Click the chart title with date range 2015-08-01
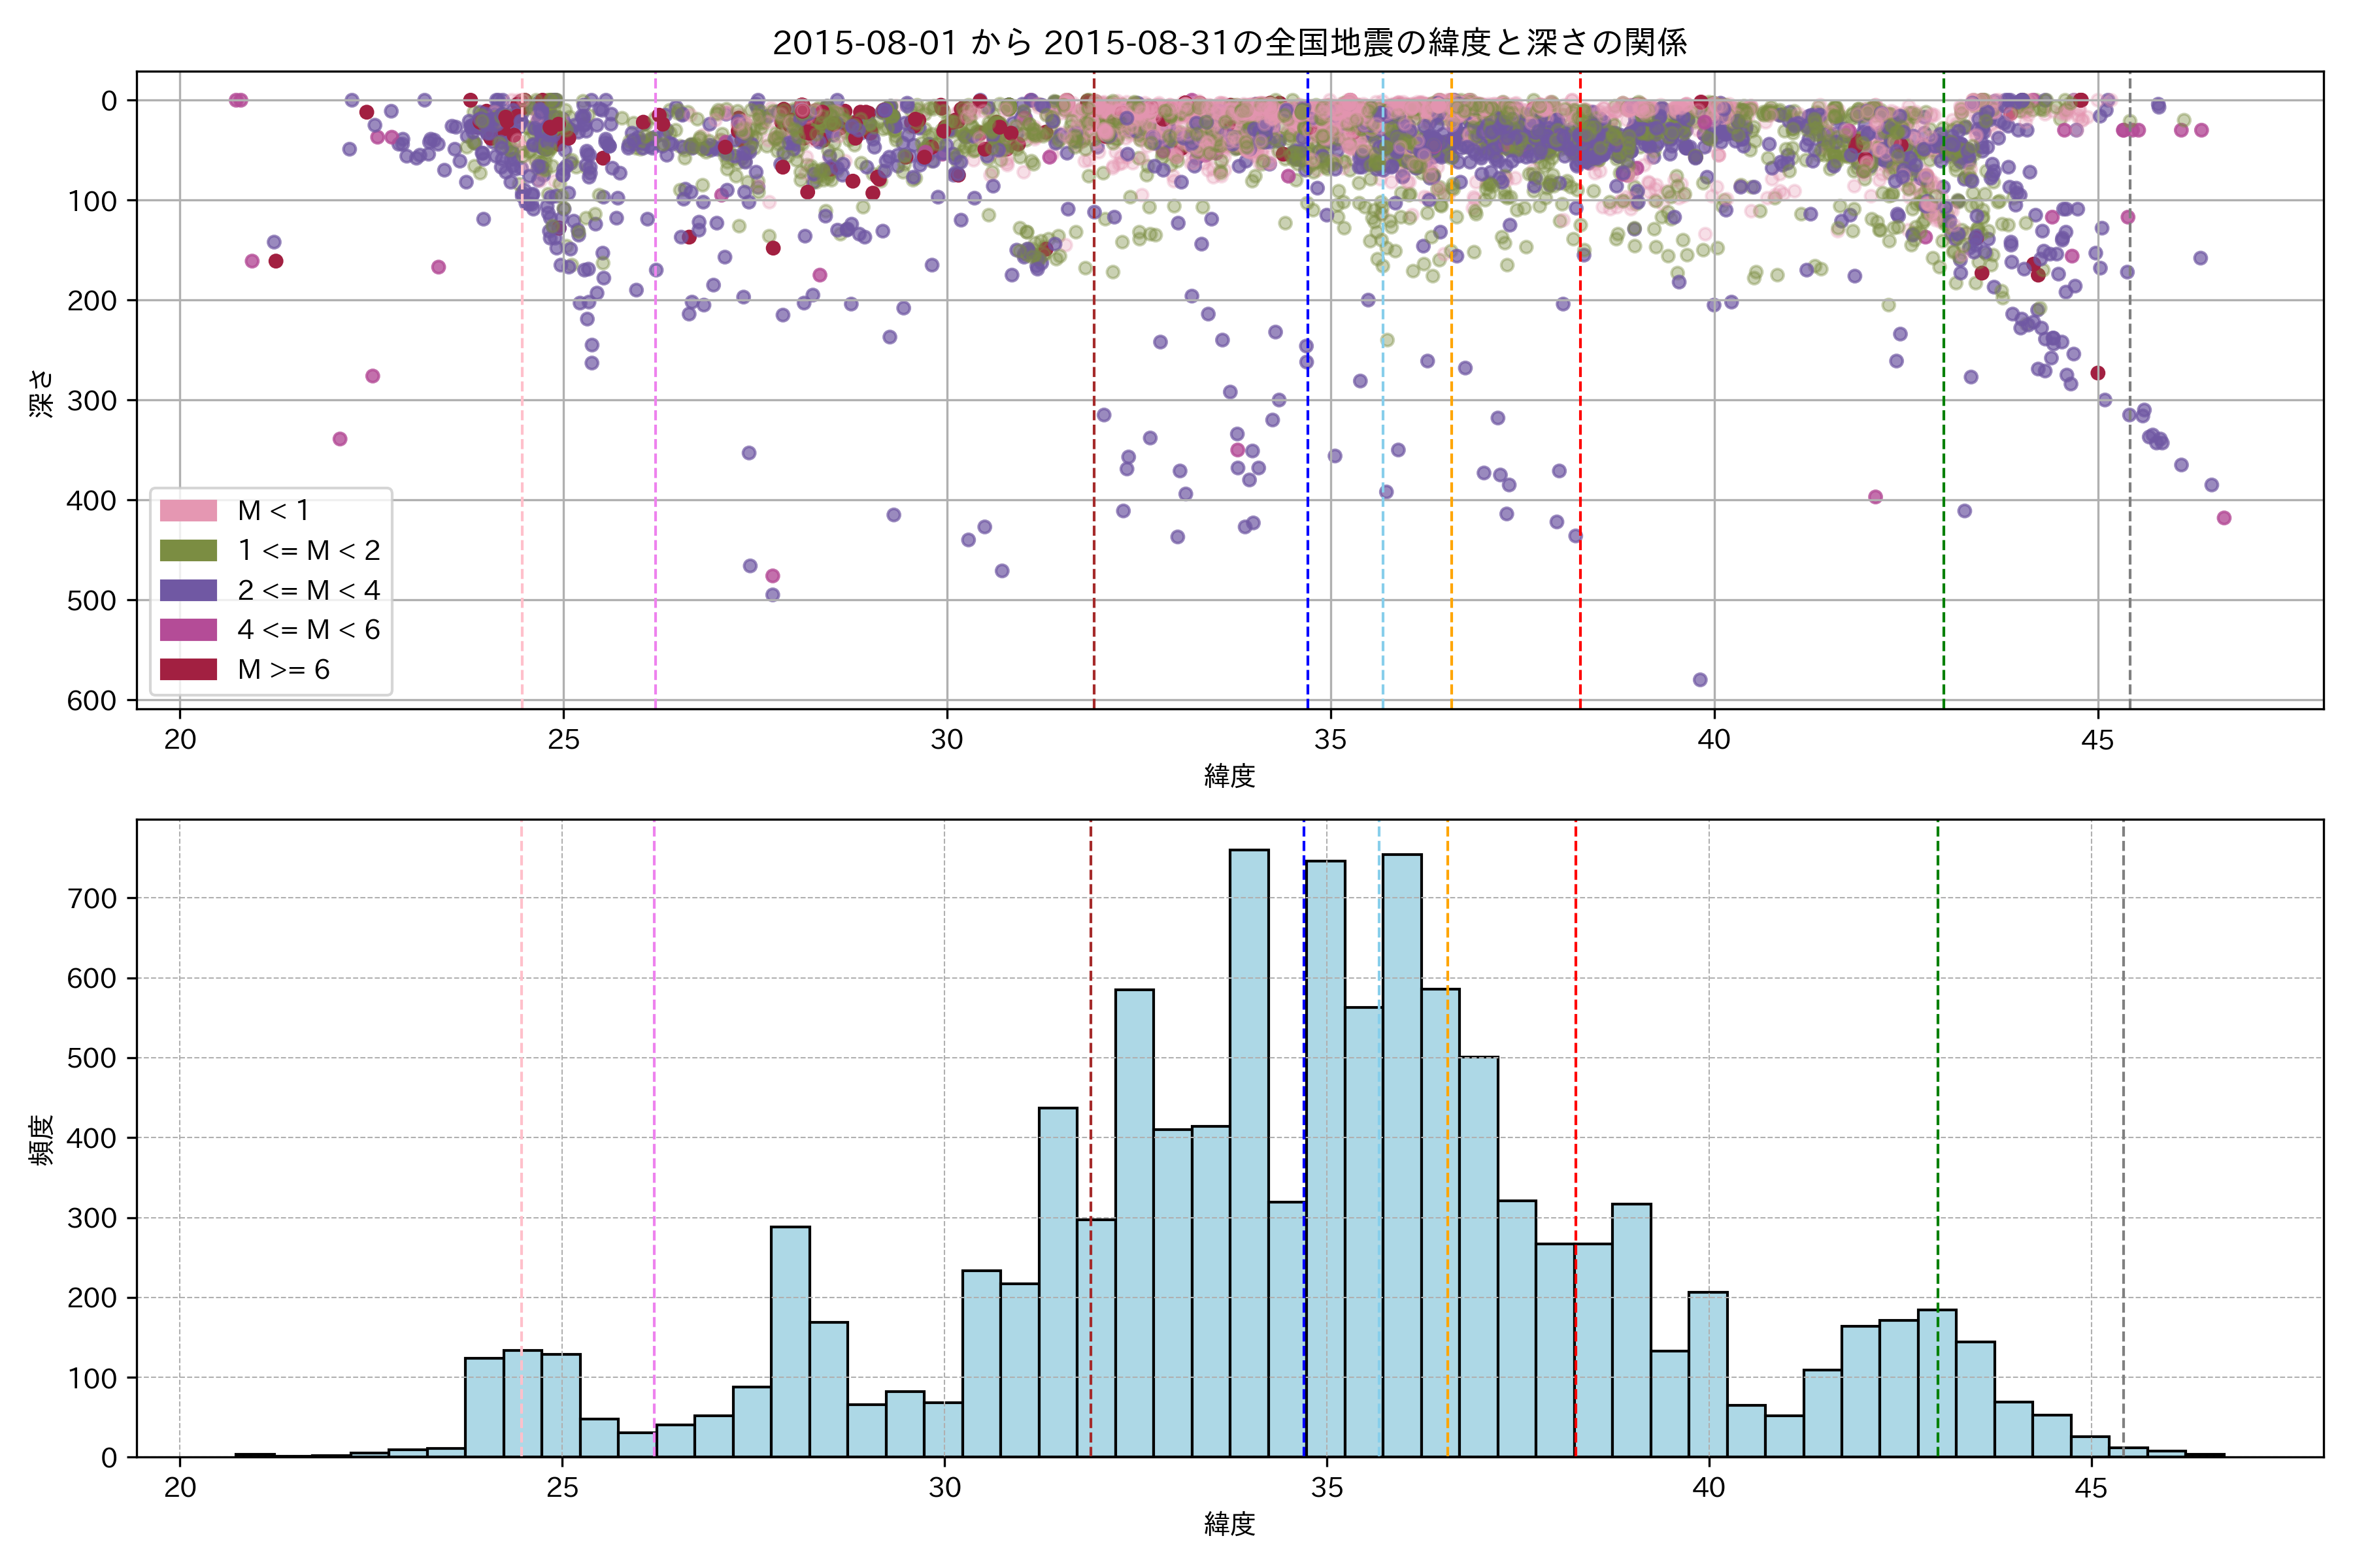Image resolution: width=2353 pixels, height=1568 pixels. click(1229, 42)
